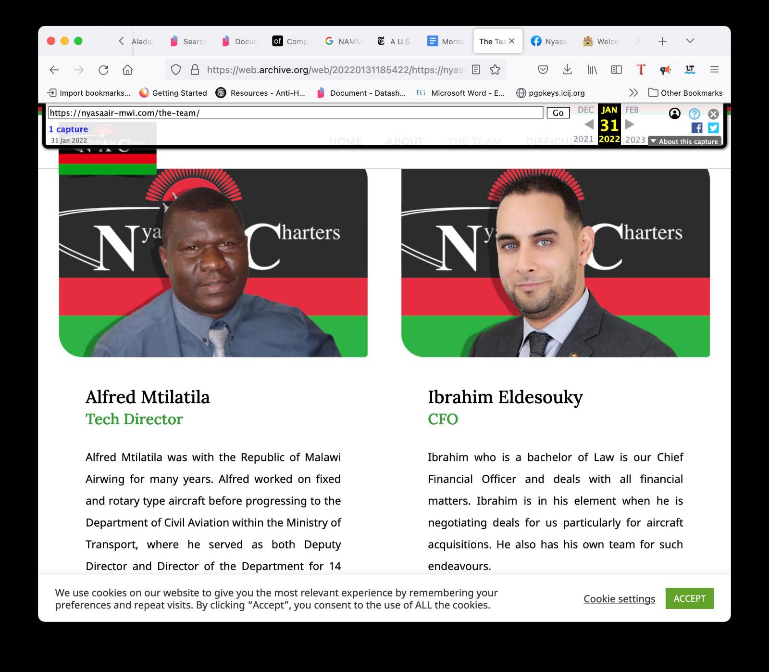This screenshot has height=672, width=769.
Task: Toggle reader view in the address bar
Action: click(476, 70)
